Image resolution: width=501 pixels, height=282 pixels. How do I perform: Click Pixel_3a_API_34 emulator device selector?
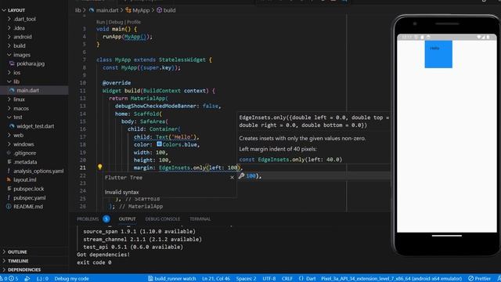coord(391,279)
